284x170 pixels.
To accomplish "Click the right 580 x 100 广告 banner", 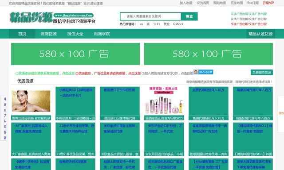I will coord(209,54).
